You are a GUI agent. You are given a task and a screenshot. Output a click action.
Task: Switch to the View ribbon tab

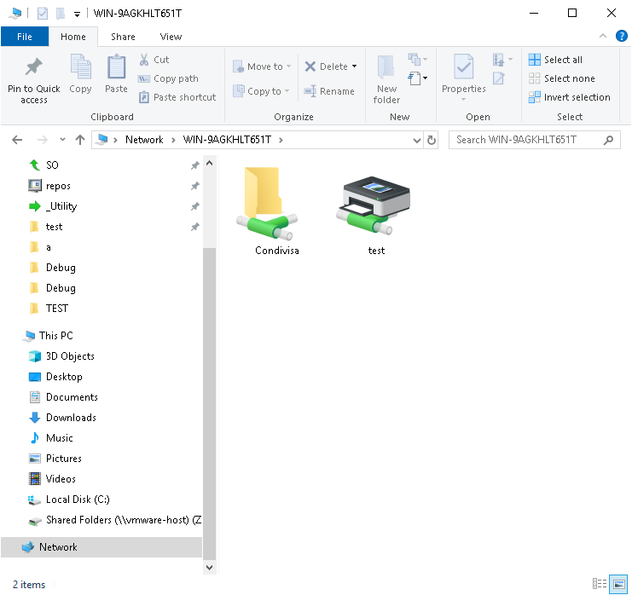pos(171,37)
